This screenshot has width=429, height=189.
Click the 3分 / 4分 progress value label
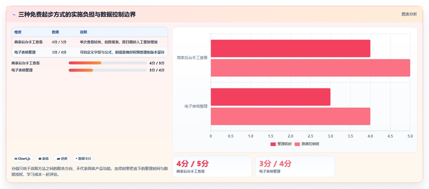pyautogui.click(x=157, y=70)
